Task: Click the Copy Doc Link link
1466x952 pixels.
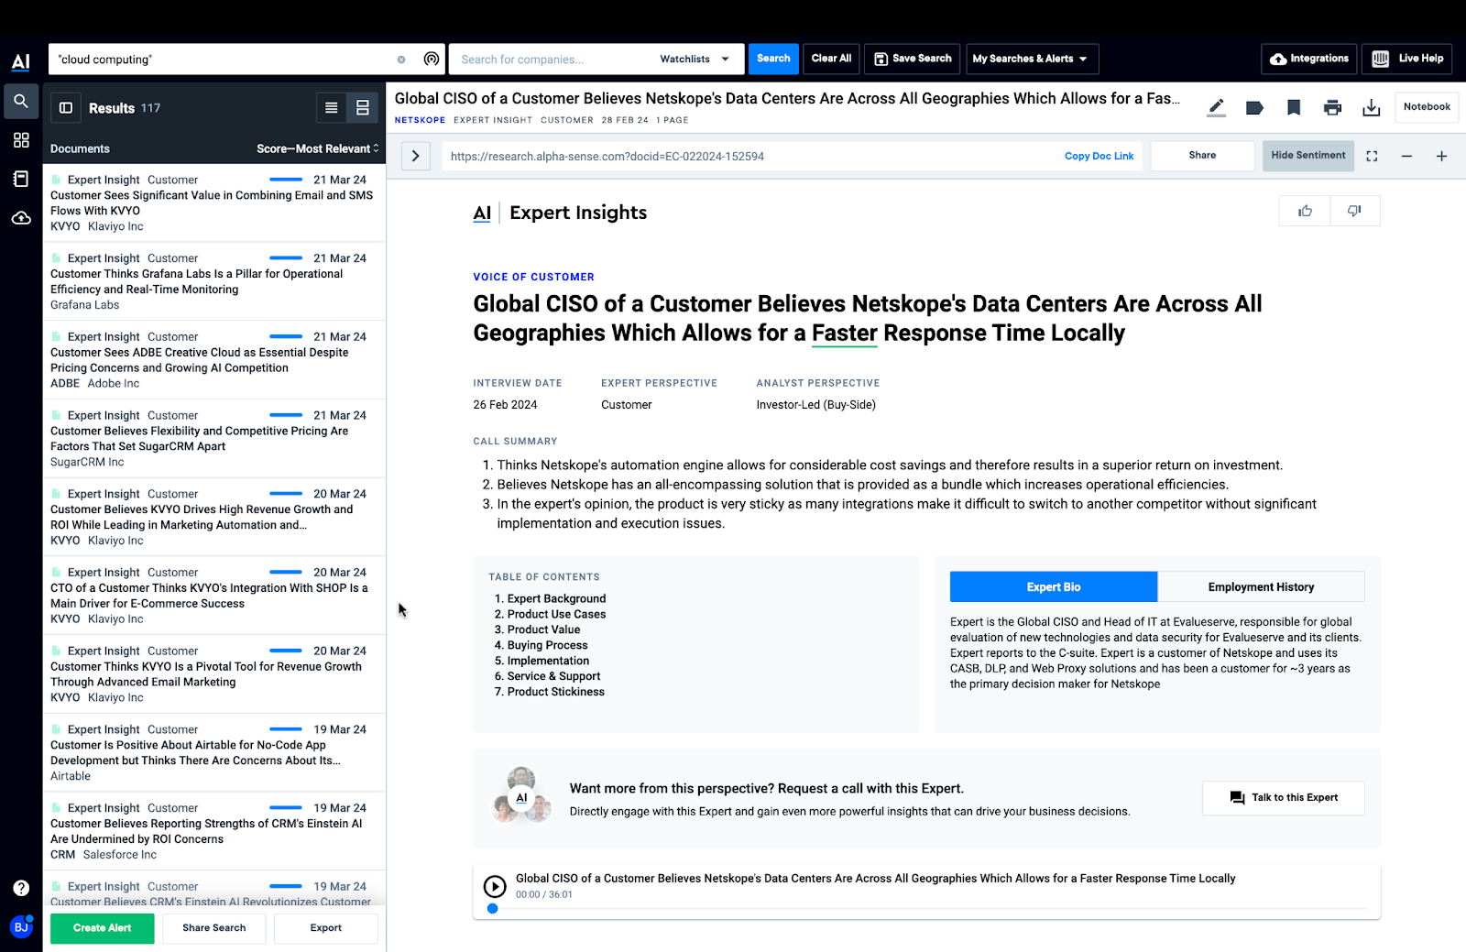Action: click(x=1099, y=157)
